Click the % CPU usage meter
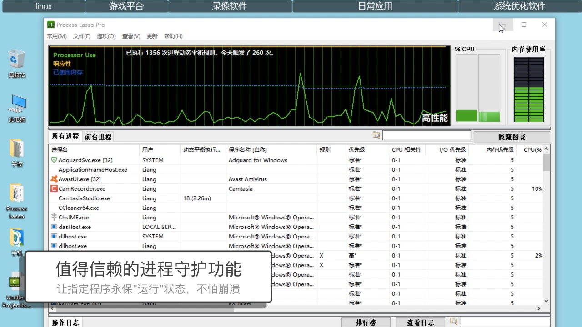Screen dimensions: 582x327 477,88
